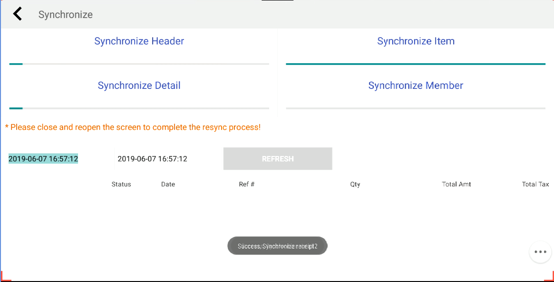Click the Synchronize Detail progress bar

139,108
